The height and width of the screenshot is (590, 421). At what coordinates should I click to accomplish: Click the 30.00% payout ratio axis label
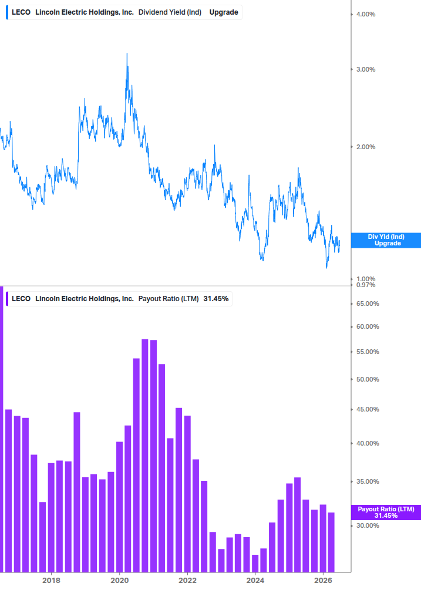(x=368, y=525)
